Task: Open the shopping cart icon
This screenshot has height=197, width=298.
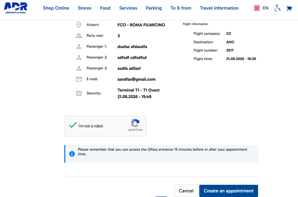Action: [289, 8]
